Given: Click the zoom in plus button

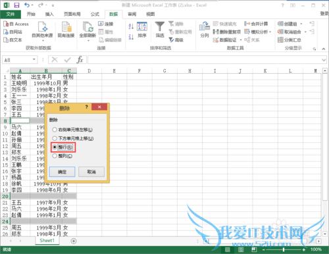Looking at the screenshot, I should click(304, 249).
